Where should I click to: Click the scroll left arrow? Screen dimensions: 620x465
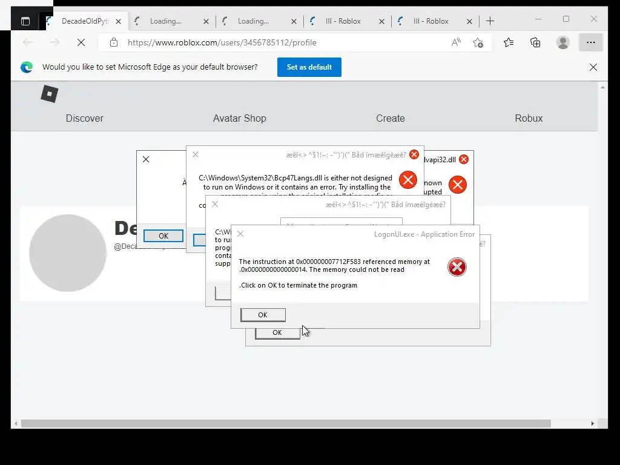(16, 423)
